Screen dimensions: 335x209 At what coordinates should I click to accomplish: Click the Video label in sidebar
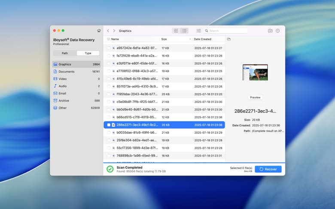pyautogui.click(x=63, y=79)
